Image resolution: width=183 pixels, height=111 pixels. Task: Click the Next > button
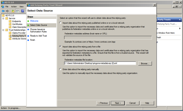click(118, 103)
